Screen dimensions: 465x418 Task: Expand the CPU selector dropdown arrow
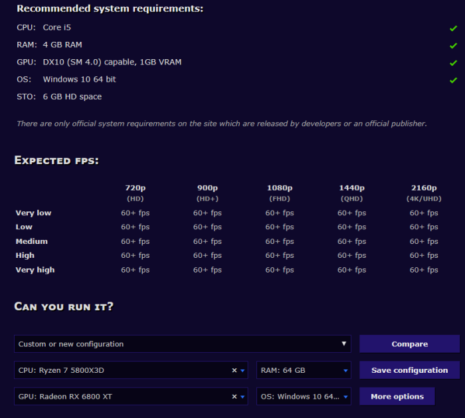[x=242, y=371]
